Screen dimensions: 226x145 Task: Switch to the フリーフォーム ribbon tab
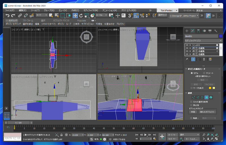[x=28, y=21]
